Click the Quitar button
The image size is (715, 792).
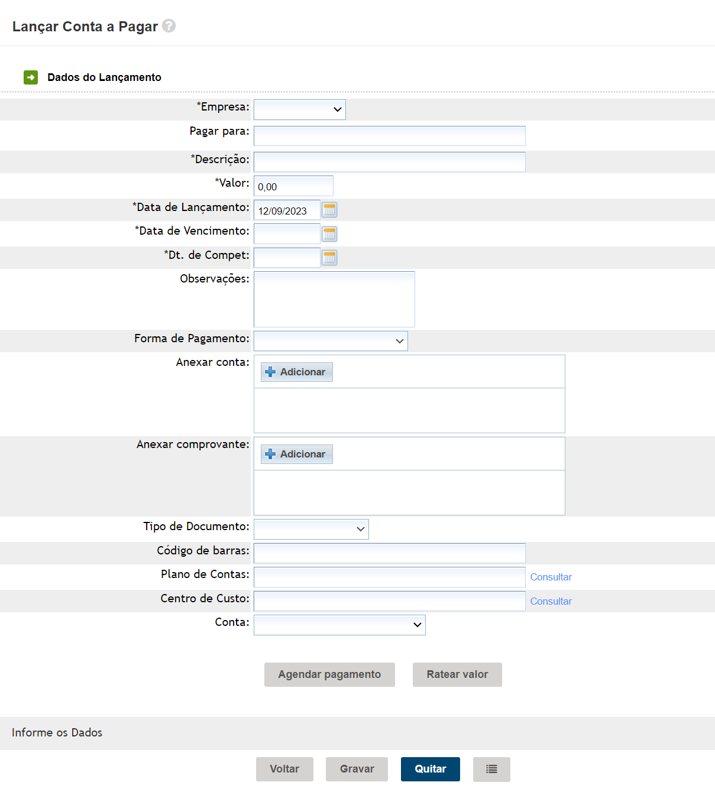click(430, 769)
